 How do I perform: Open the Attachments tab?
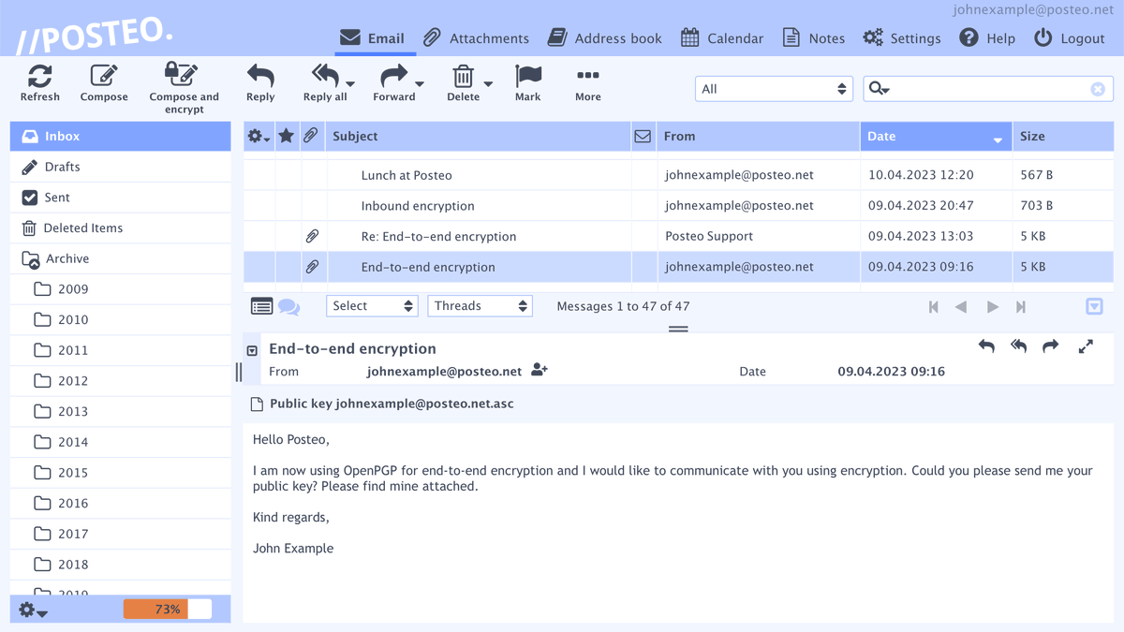pos(476,38)
